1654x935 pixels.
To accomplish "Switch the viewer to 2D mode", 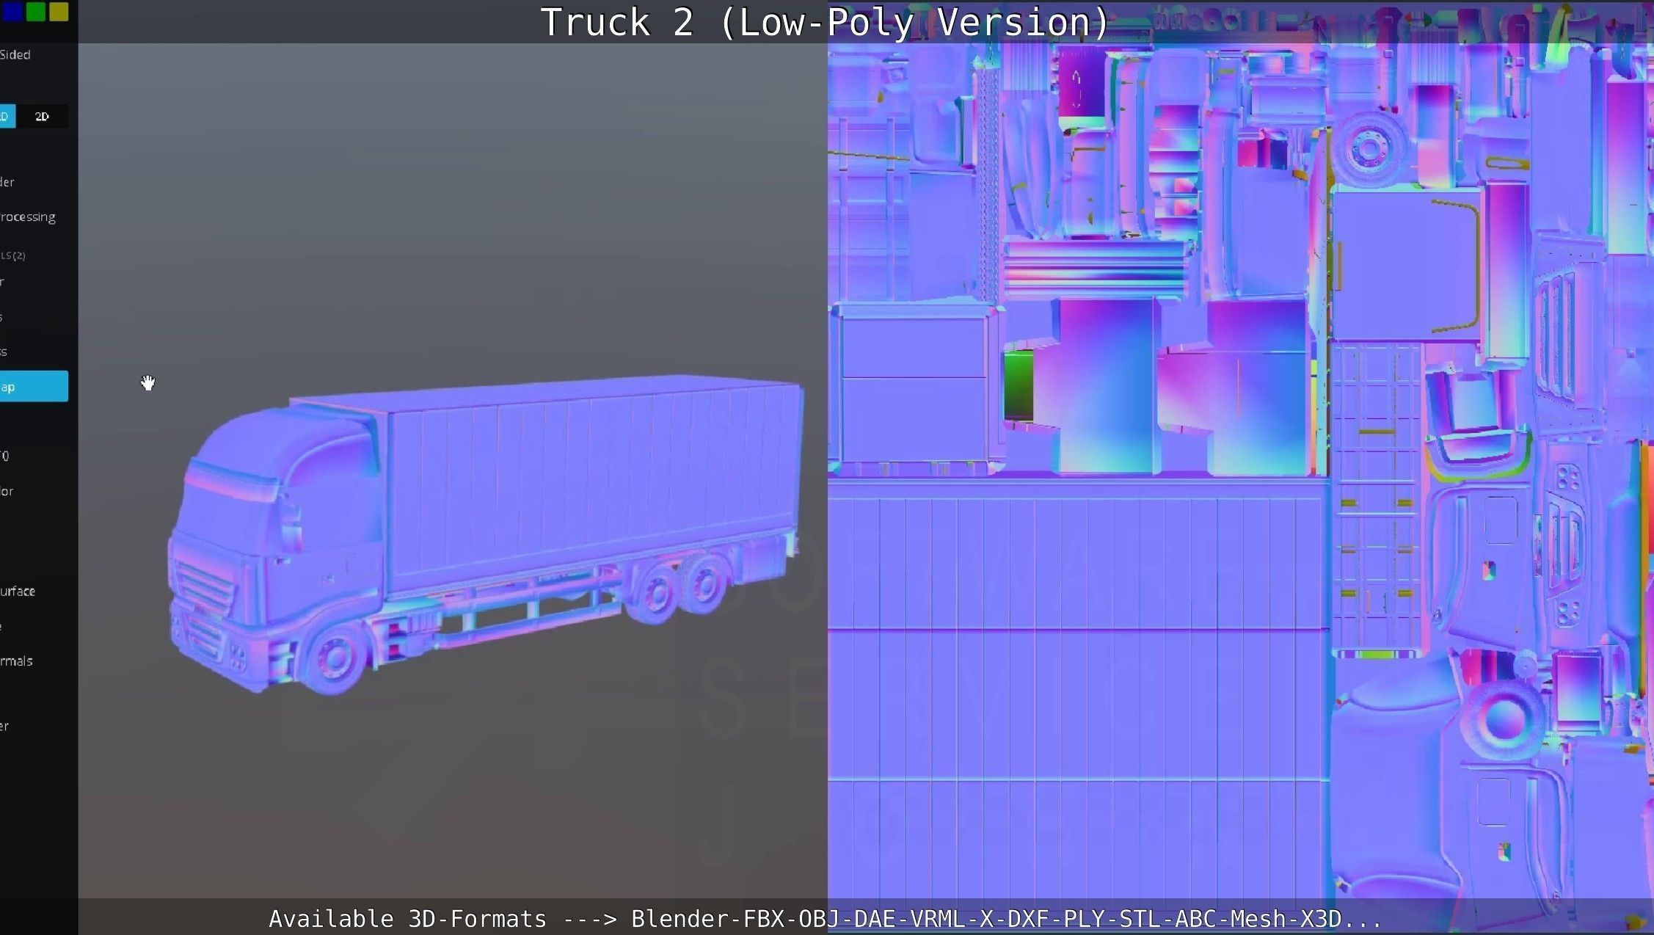I will (x=43, y=116).
